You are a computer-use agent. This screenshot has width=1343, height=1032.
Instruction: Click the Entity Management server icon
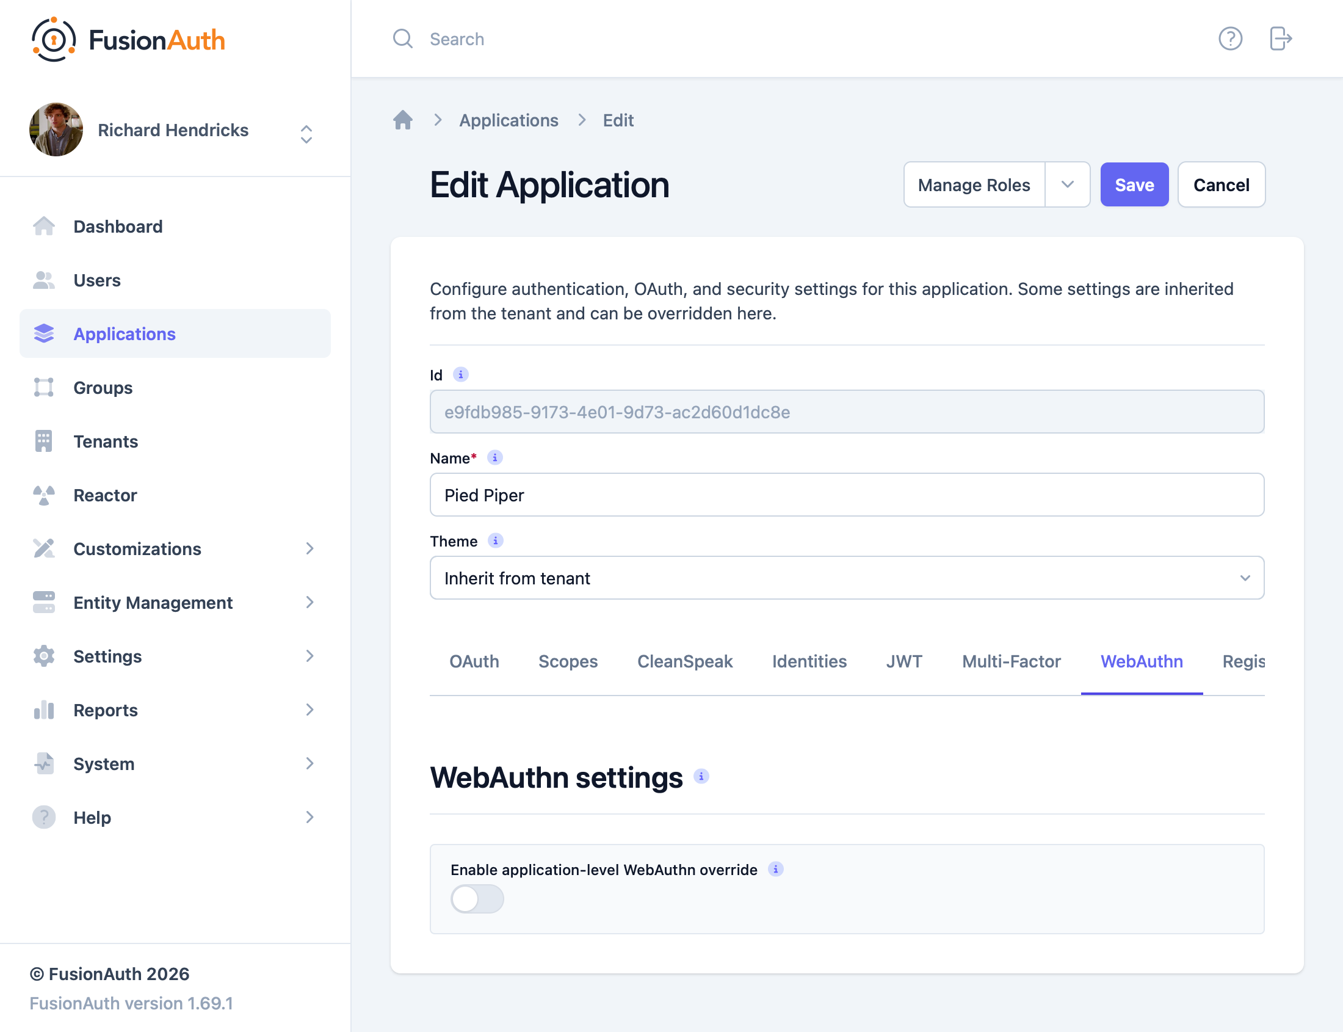click(43, 602)
